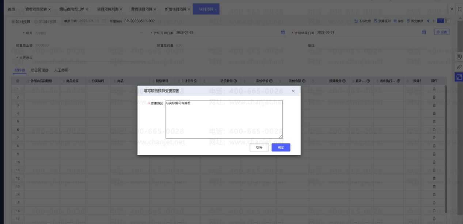Close the 项目预算列表 tab
The width and height of the screenshot is (463, 224).
tap(121, 9)
